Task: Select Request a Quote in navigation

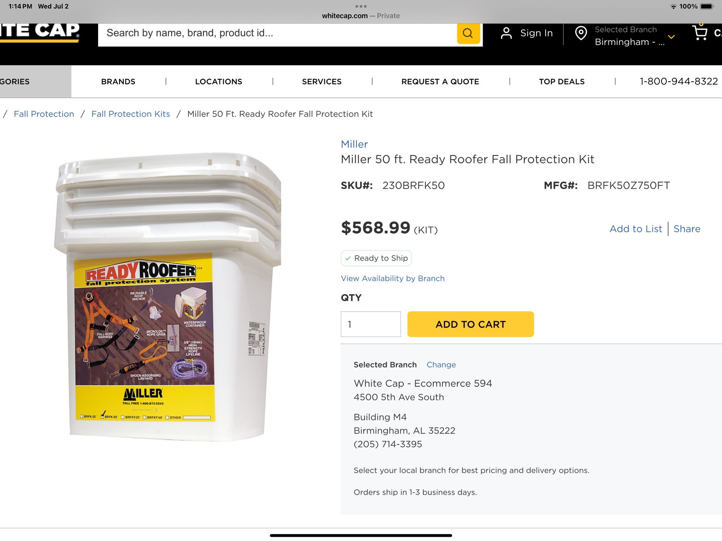Action: (440, 82)
